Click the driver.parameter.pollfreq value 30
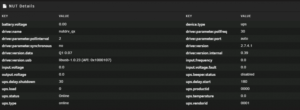The image size is (300, 110). tap(243, 31)
